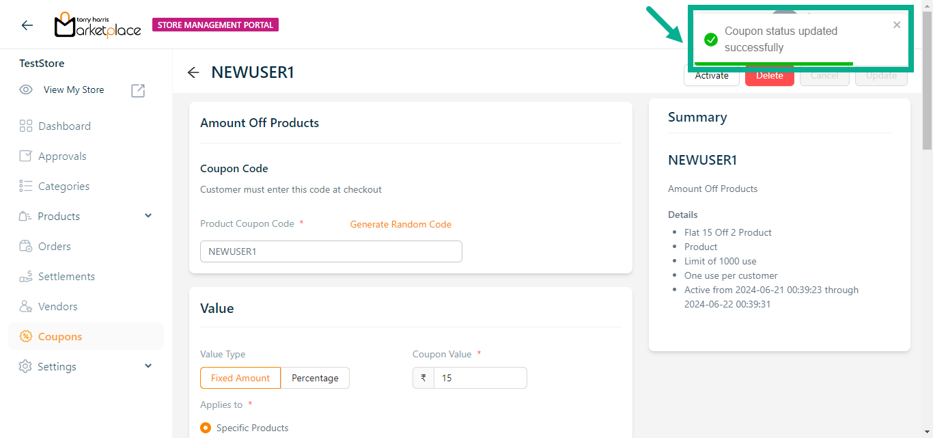Click the Dashboard grid icon in sidebar
Viewport: 933px width, 438px height.
click(26, 126)
